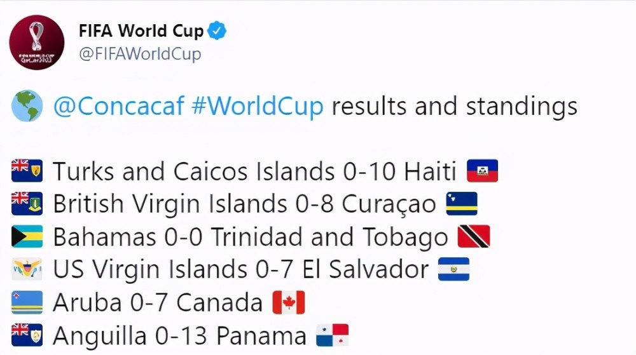Click the Aruba flag icon
The width and height of the screenshot is (636, 355).
click(x=27, y=302)
